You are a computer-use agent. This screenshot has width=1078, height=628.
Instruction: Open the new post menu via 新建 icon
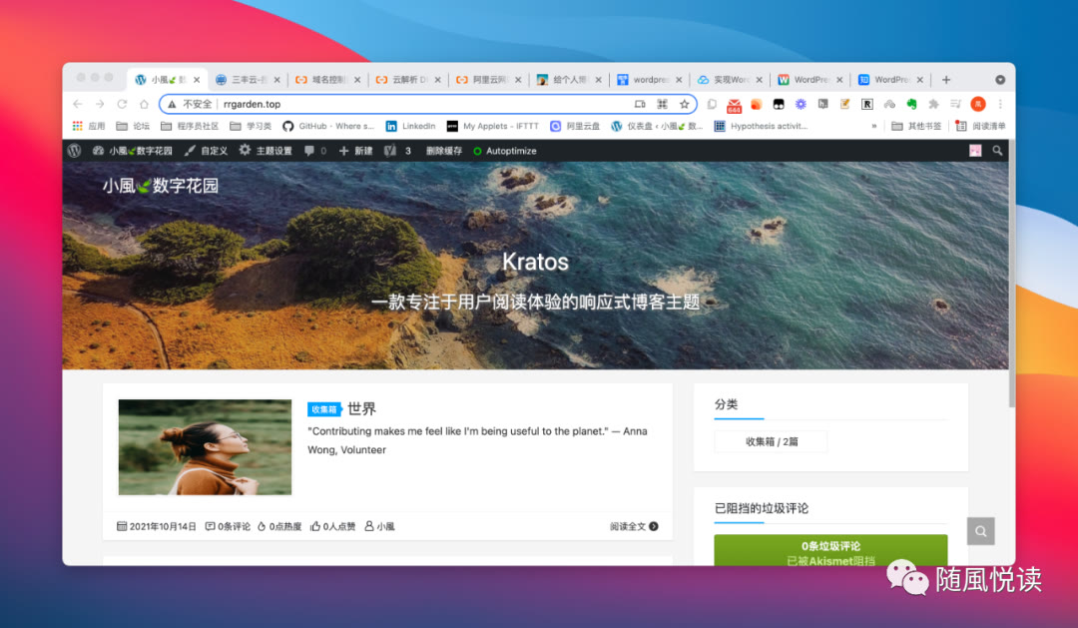355,151
